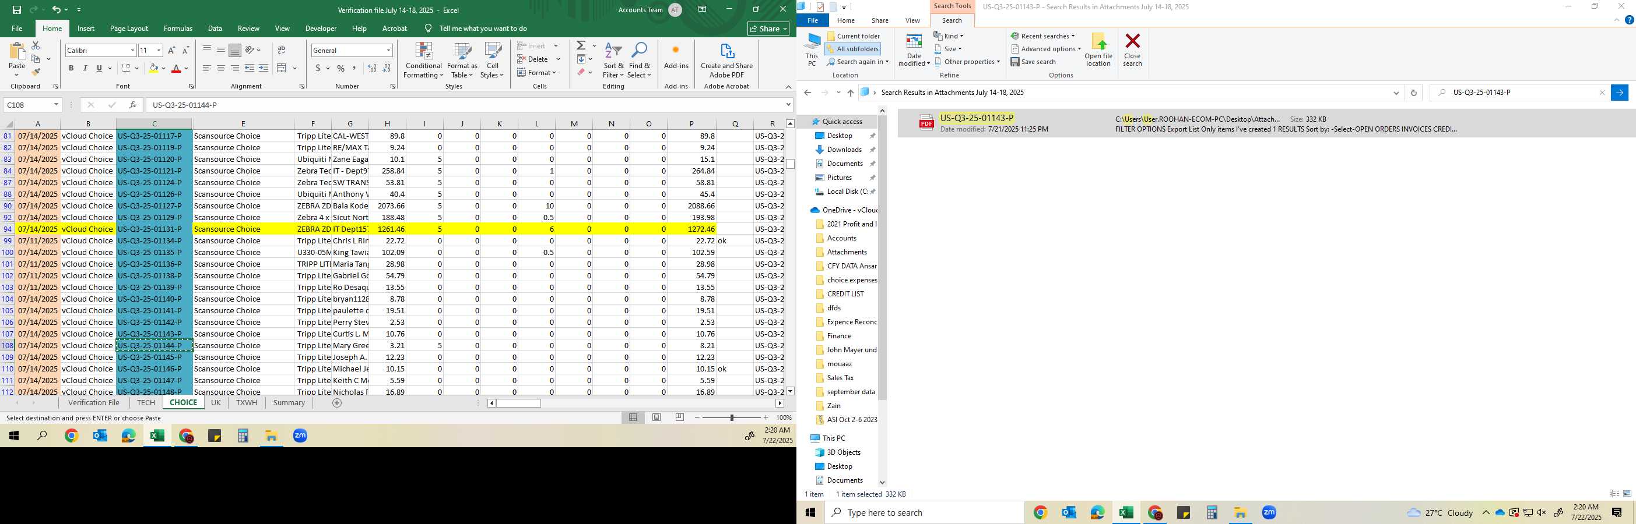Toggle Center horizontal alignment

pos(221,68)
